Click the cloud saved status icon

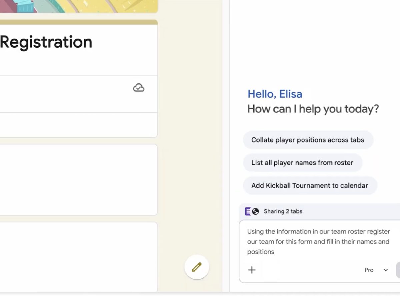pyautogui.click(x=139, y=88)
